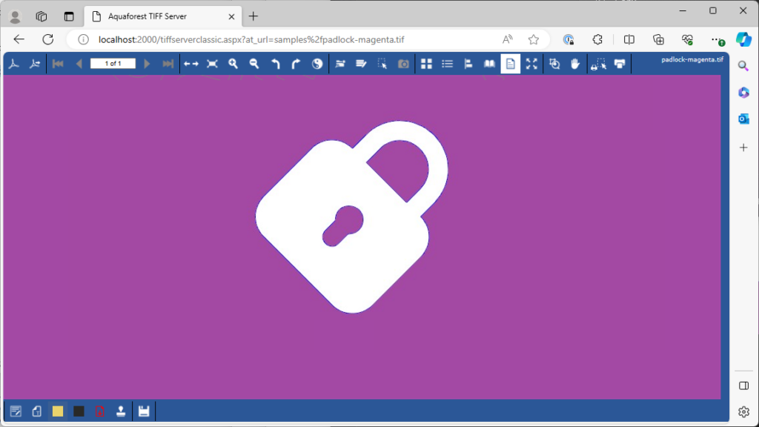Zoom in on the TIFF image
This screenshot has width=759, height=427.
pyautogui.click(x=233, y=64)
